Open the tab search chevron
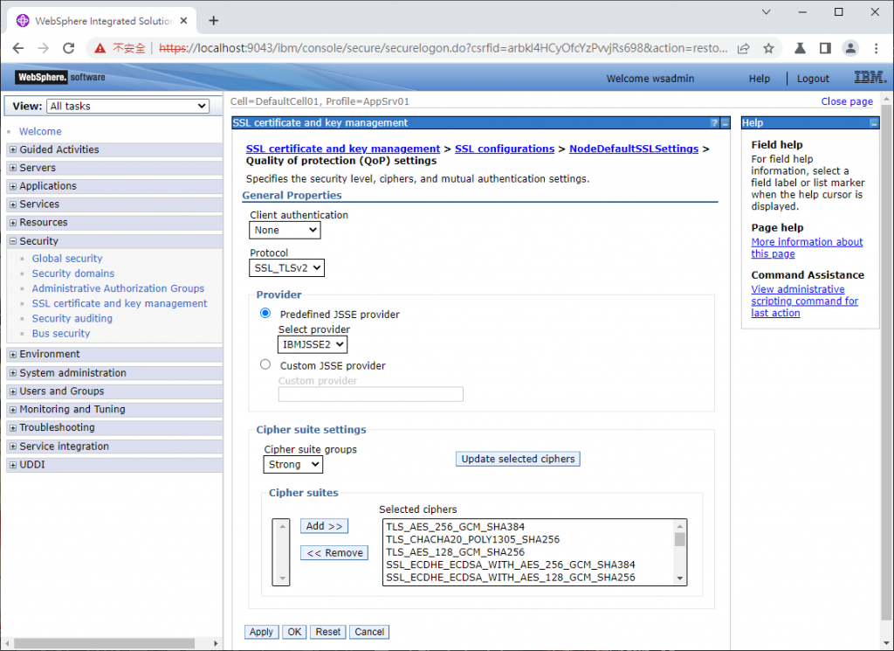The image size is (894, 651). (x=767, y=12)
